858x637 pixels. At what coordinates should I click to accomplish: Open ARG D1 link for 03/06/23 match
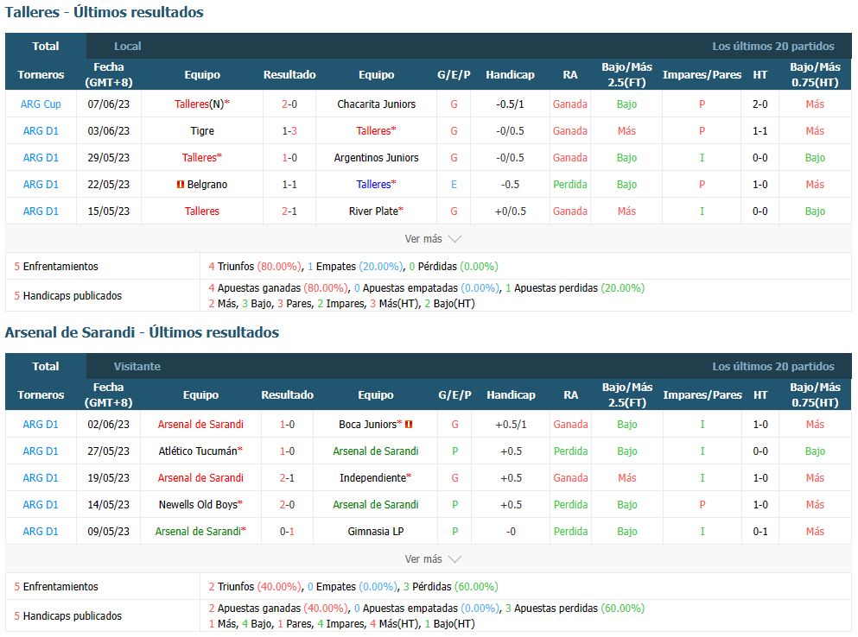(41, 130)
